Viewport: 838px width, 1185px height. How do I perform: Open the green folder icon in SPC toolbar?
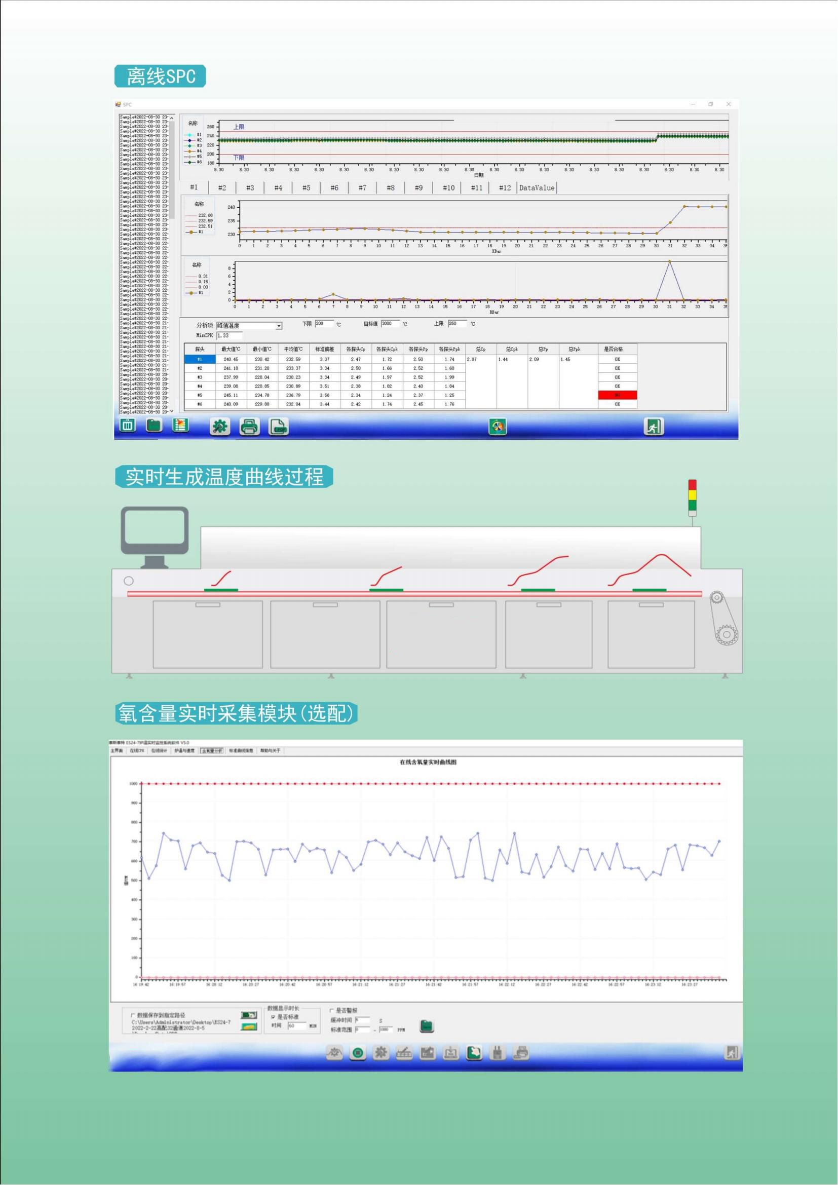[154, 425]
